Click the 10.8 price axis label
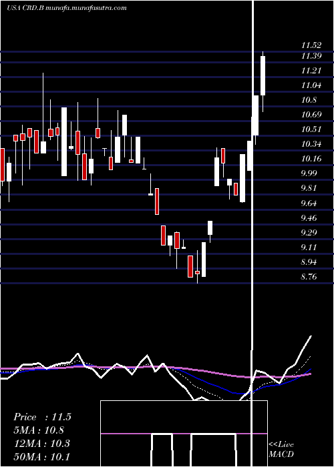The height and width of the screenshot is (467, 334). click(309, 100)
